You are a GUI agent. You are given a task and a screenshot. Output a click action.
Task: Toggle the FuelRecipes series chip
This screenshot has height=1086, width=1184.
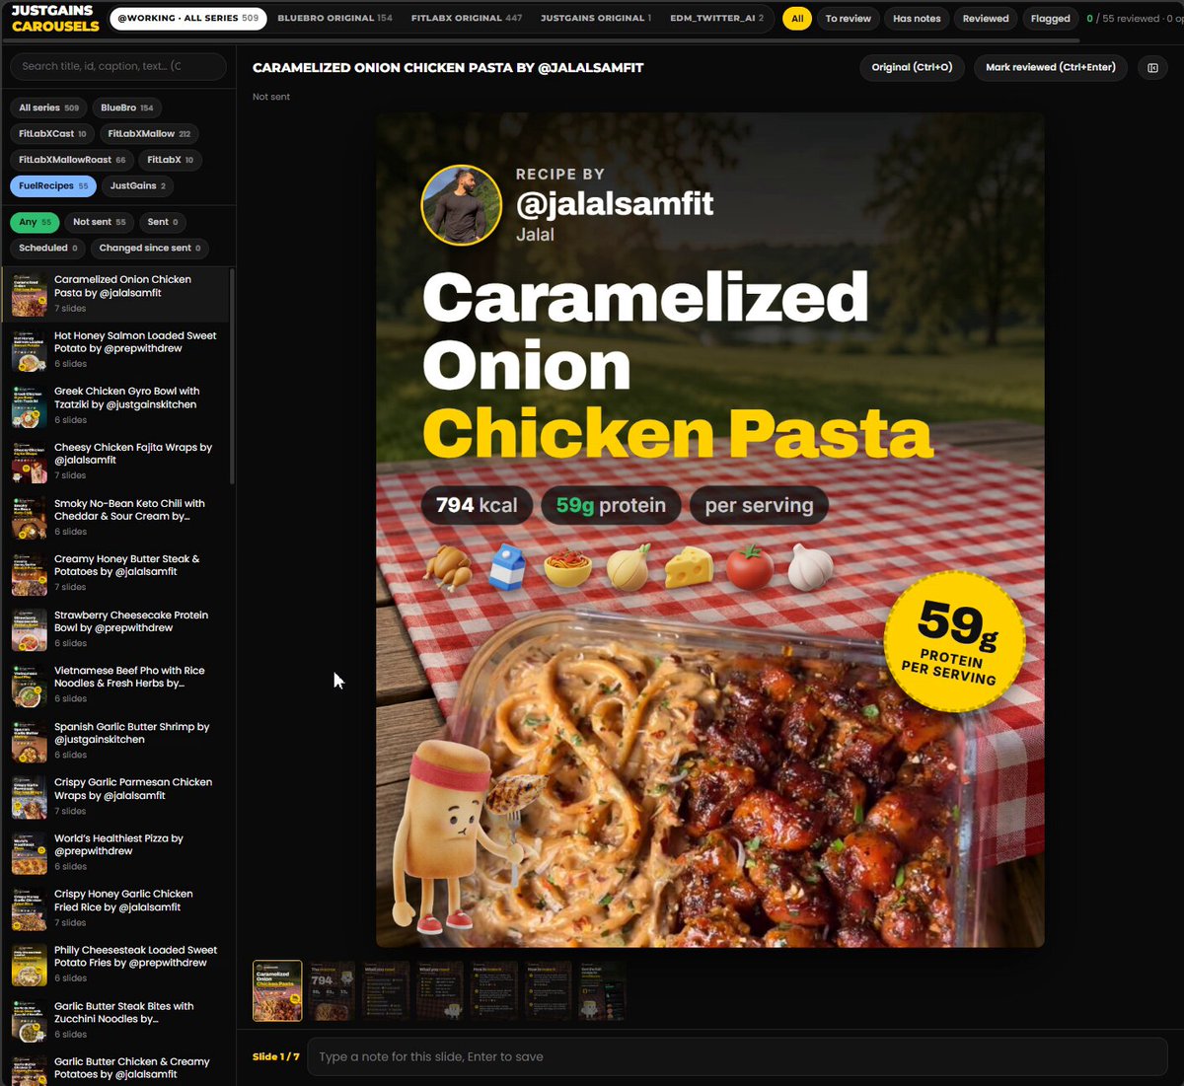pyautogui.click(x=53, y=185)
